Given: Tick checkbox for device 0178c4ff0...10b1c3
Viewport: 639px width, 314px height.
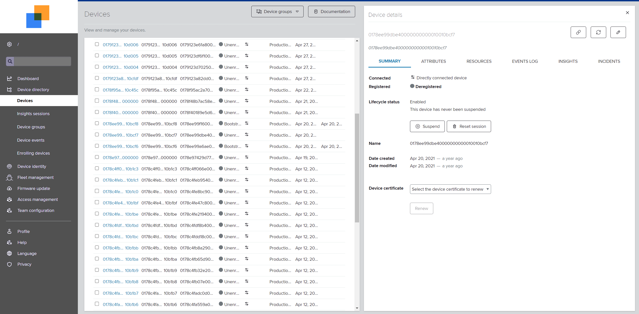Looking at the screenshot, I should [97, 168].
